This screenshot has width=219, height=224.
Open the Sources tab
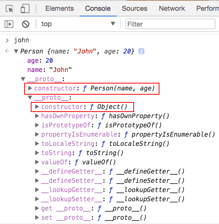[134, 8]
